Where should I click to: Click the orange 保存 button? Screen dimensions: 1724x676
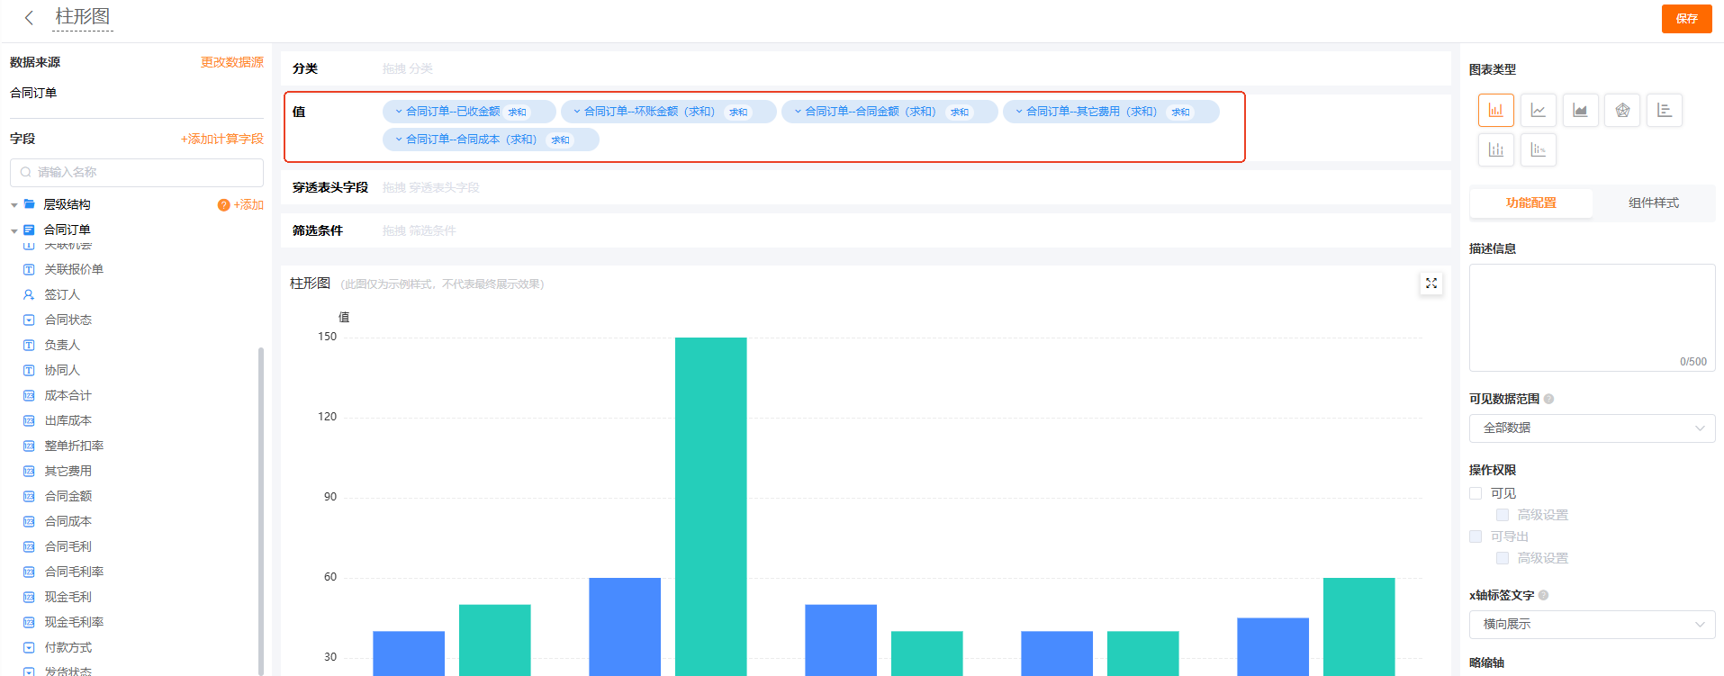click(x=1686, y=19)
